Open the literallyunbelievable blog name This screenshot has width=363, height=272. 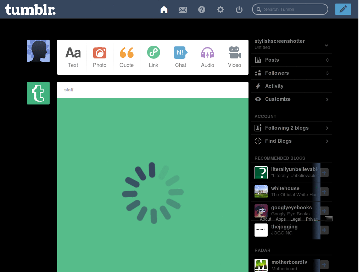pyautogui.click(x=295, y=169)
